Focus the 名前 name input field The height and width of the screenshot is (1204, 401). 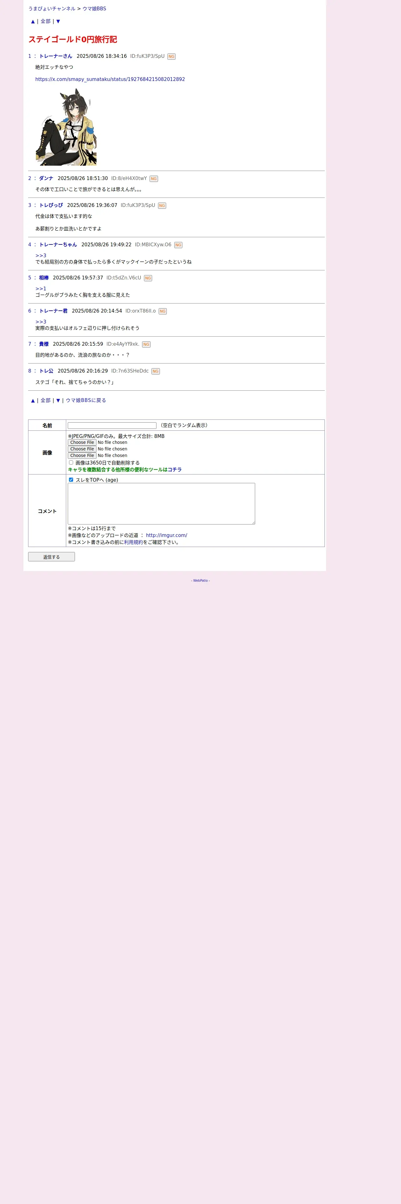pos(112,426)
